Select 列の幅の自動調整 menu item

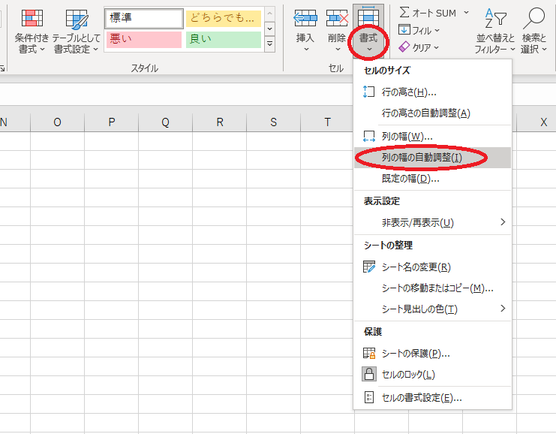[x=421, y=158]
